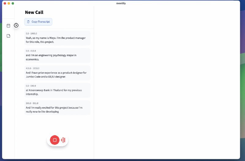
Task: Click the New Call meeting title
Action: (34, 12)
